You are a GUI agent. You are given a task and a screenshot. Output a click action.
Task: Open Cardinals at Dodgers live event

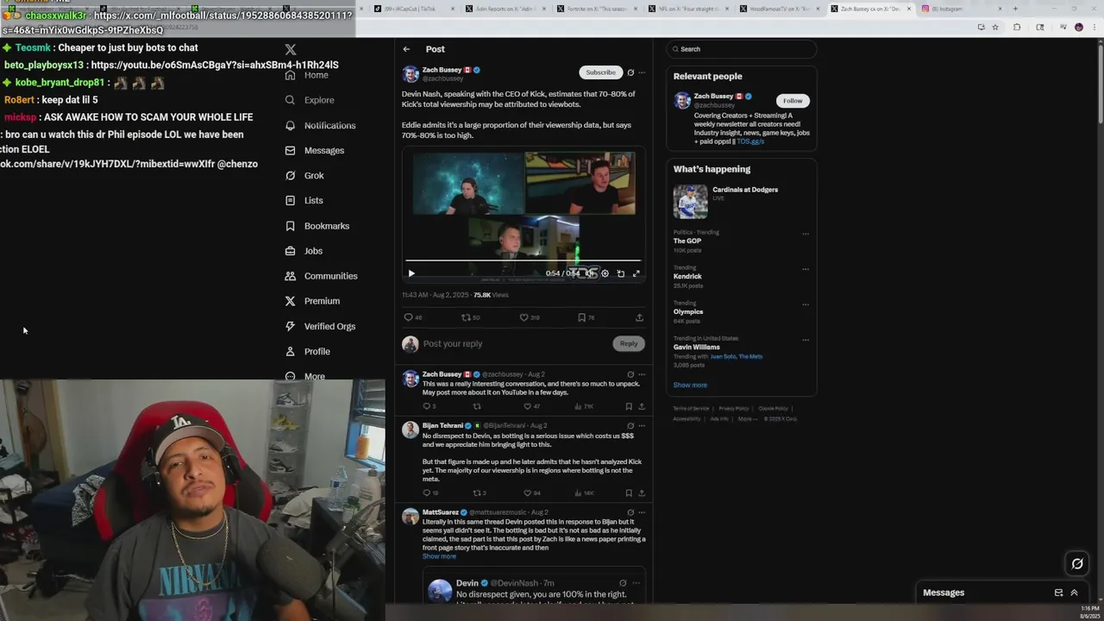tap(741, 201)
